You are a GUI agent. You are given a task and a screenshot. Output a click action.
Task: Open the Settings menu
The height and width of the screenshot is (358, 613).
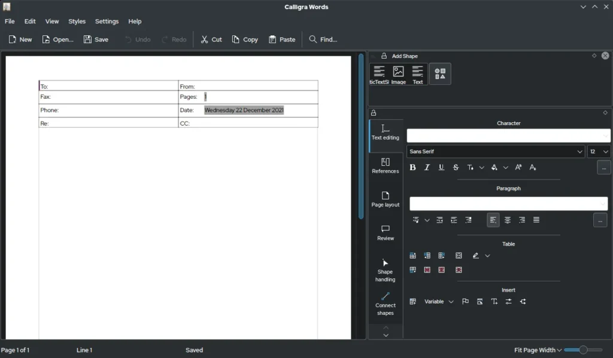point(107,22)
